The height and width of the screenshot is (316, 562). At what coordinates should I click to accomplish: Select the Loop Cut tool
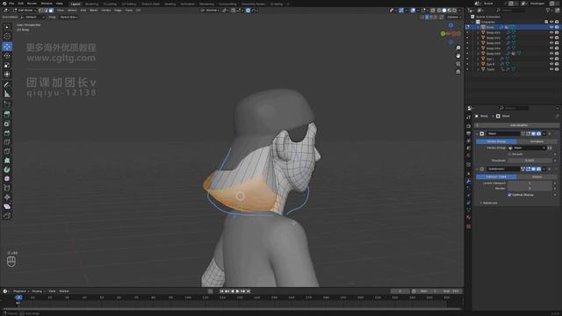click(7, 142)
